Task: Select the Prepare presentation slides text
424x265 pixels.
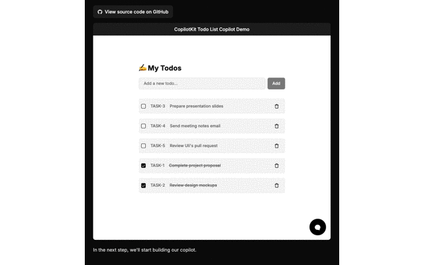Action: 196,106
